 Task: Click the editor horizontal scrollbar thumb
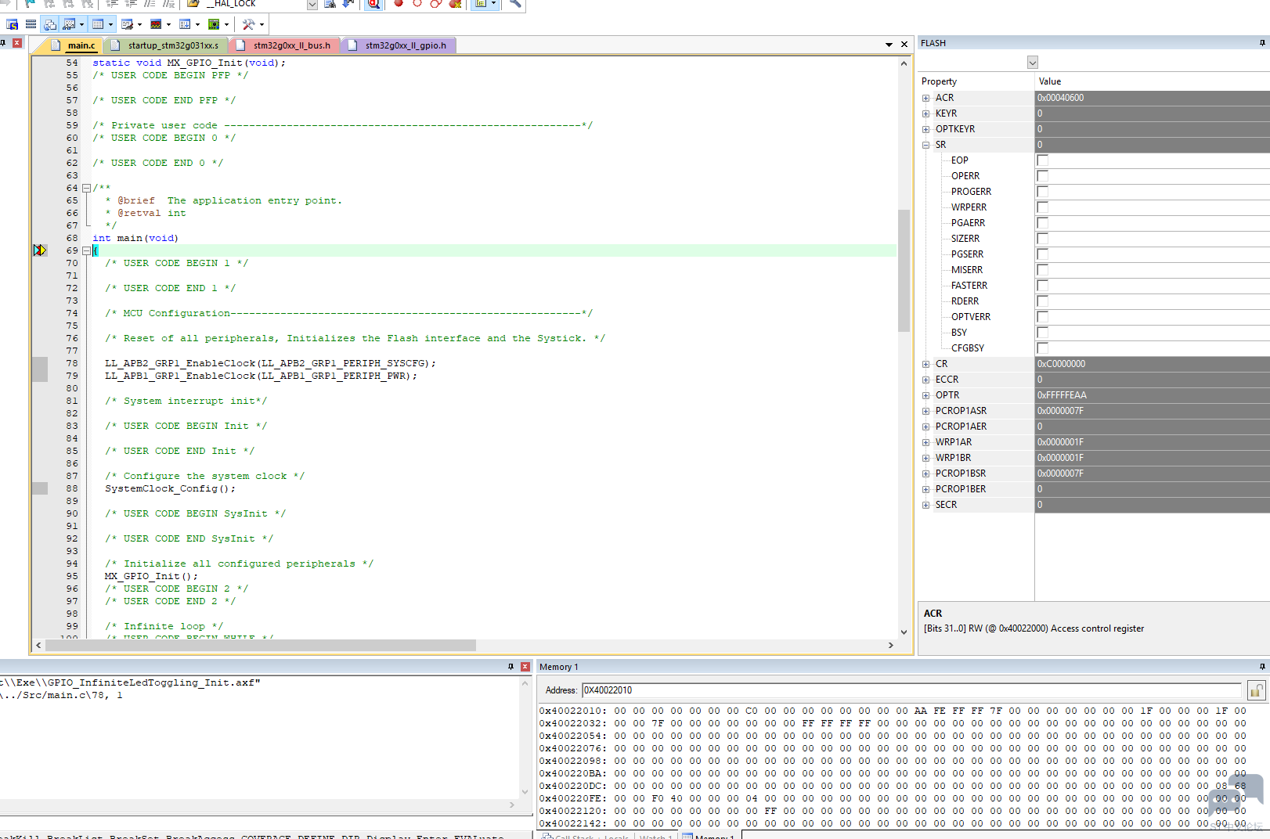click(261, 646)
